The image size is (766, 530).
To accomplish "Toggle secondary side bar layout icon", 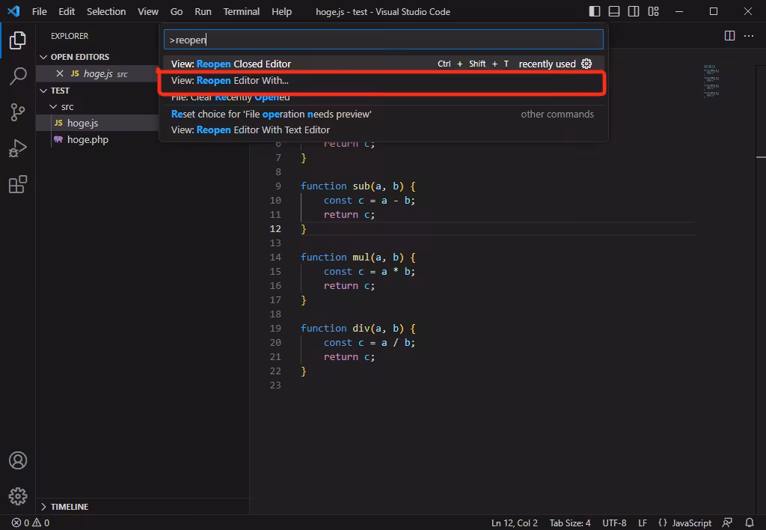I will click(634, 11).
